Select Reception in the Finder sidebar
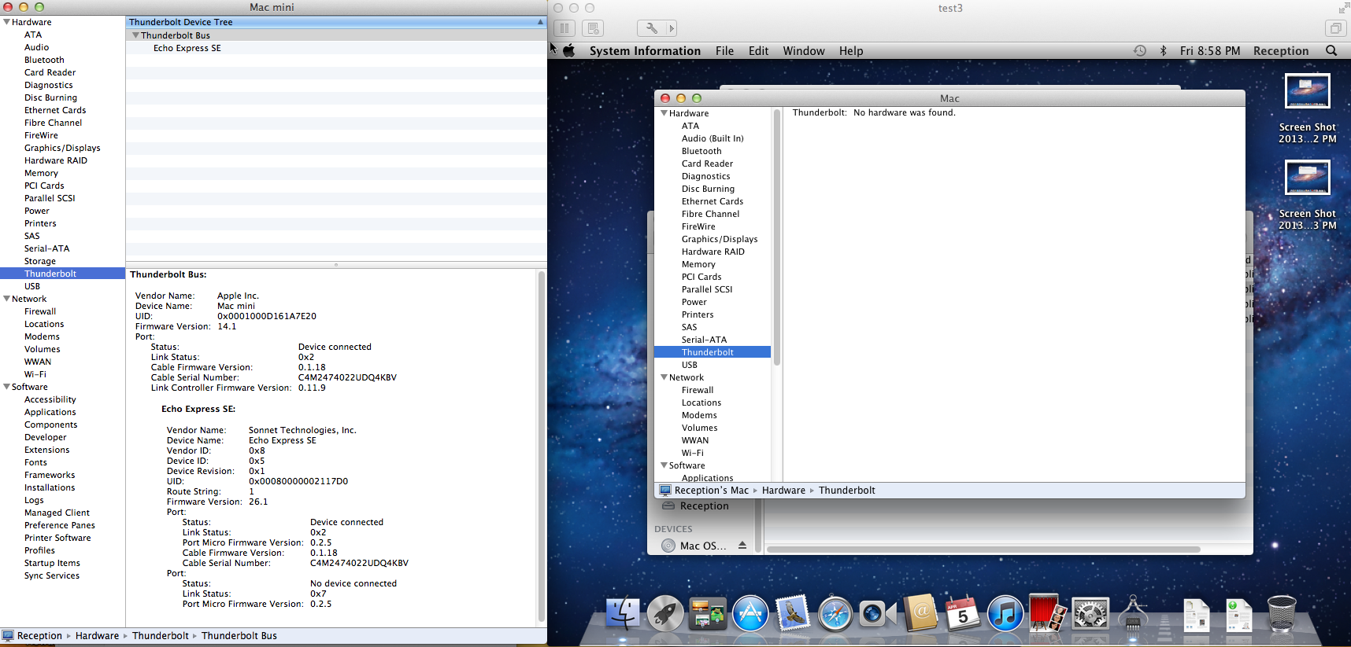 pyautogui.click(x=705, y=506)
